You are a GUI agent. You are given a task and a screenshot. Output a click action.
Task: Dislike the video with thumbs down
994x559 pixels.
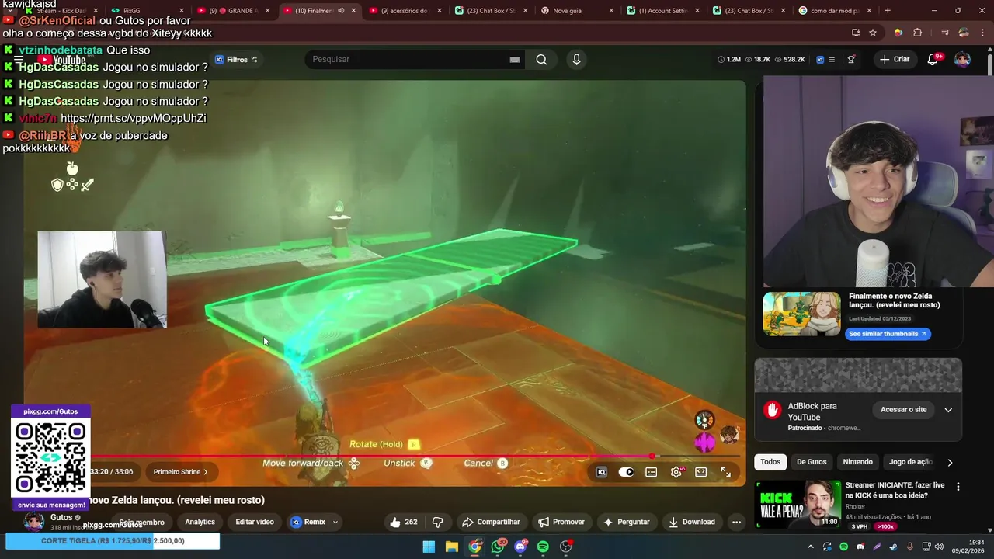(437, 522)
